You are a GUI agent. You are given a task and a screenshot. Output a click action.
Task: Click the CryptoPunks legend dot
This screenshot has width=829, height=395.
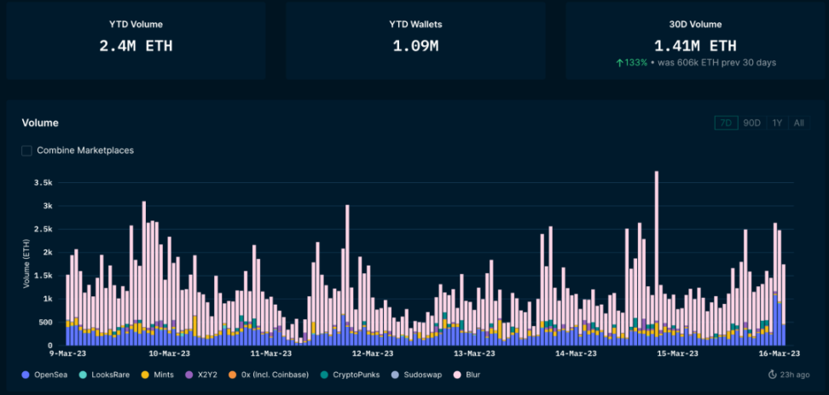[x=325, y=375]
